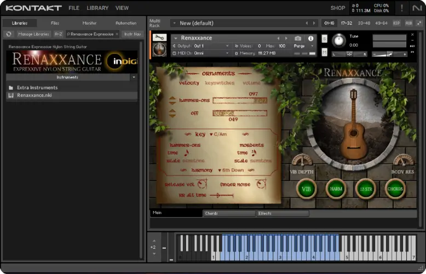This screenshot has height=274, width=426.
Task: Click the Finger Noise knob
Action: coord(260,184)
